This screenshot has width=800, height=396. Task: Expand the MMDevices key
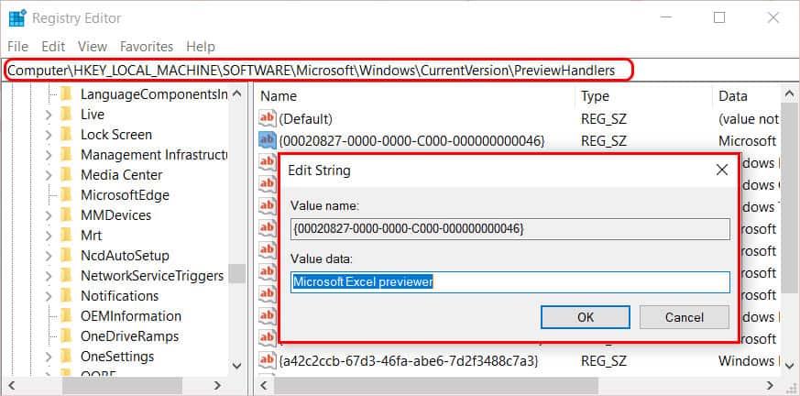coord(49,215)
